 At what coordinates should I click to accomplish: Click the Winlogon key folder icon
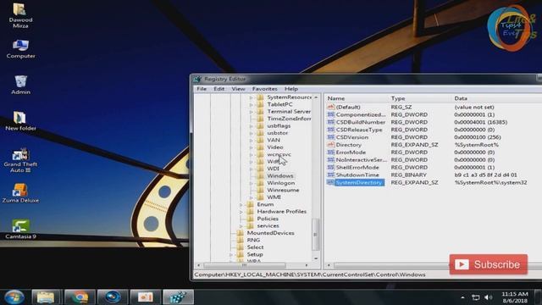pos(260,183)
